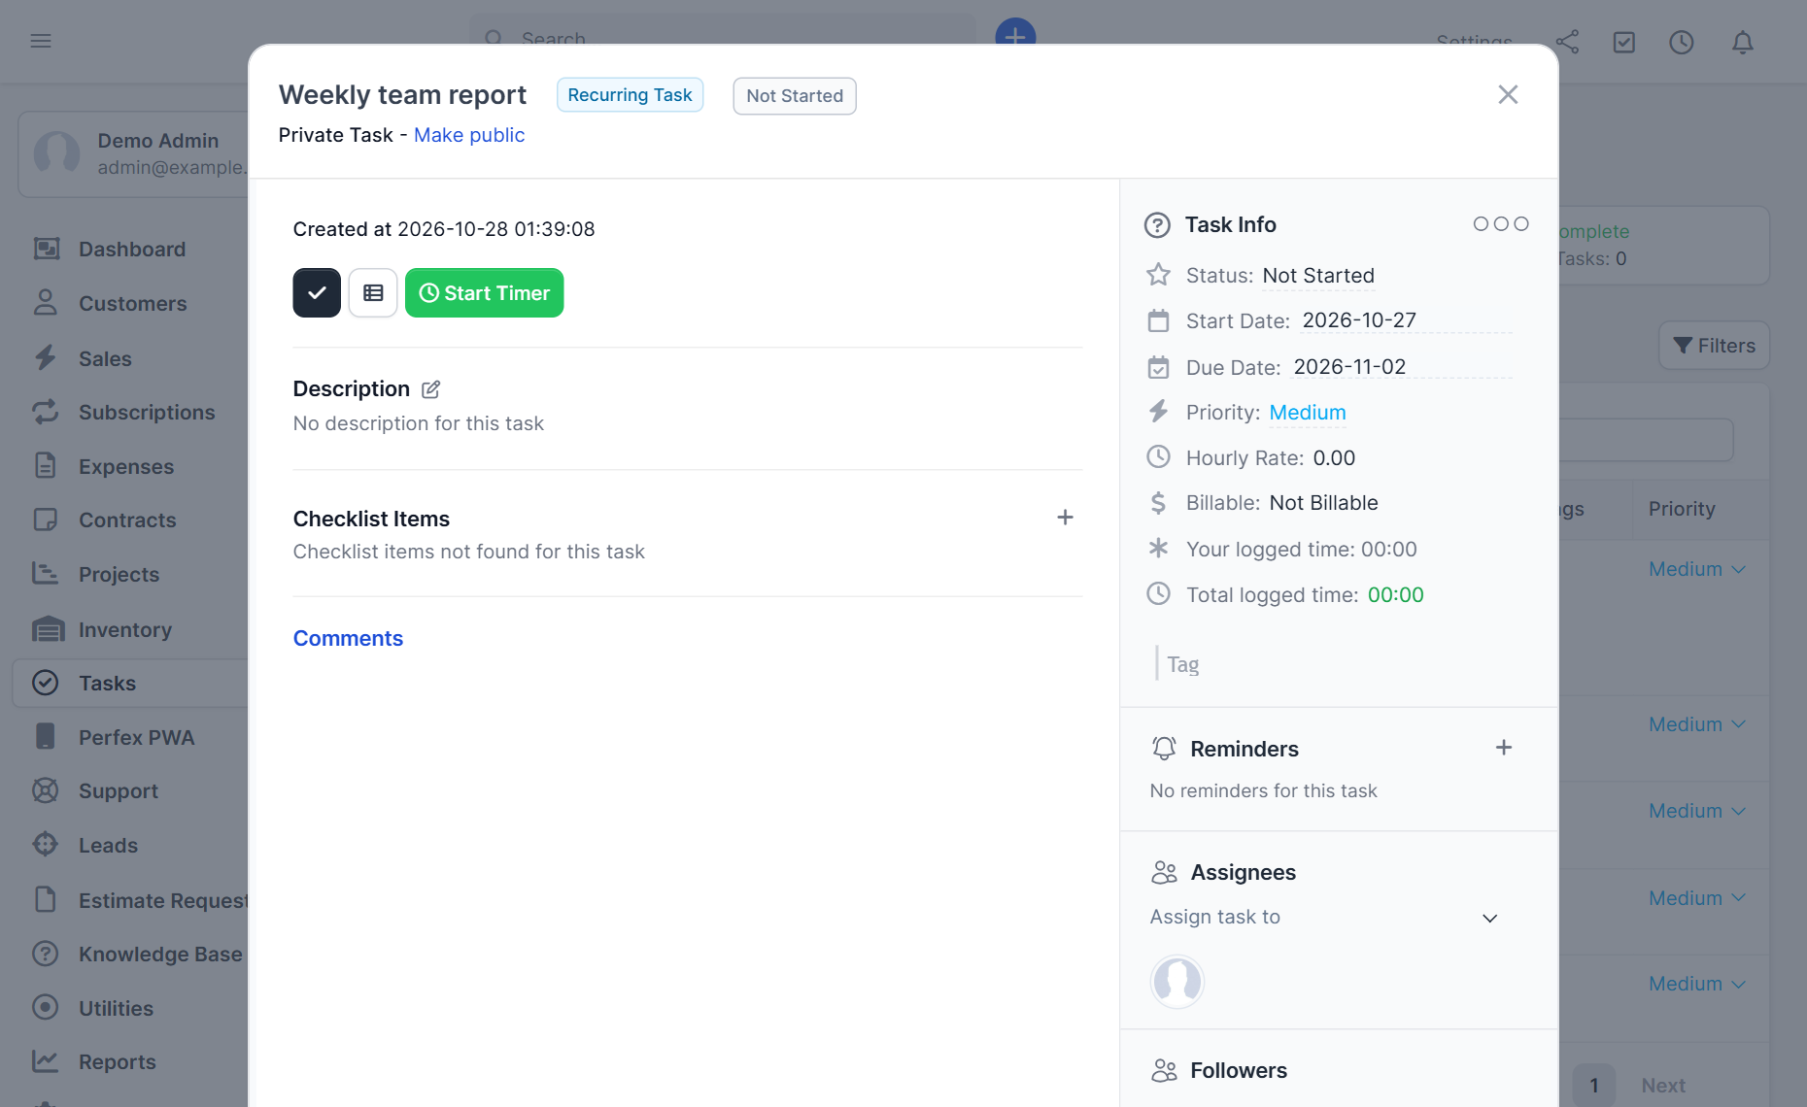The height and width of the screenshot is (1107, 1807).
Task: Open Contracts in the sidebar
Action: [x=127, y=520]
